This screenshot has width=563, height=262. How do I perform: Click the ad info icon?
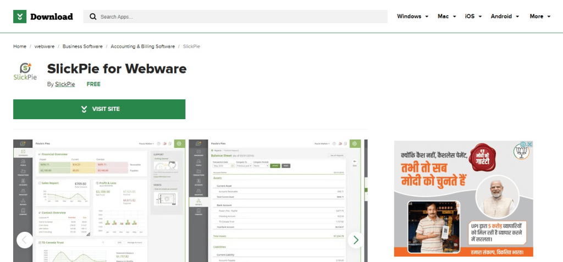click(524, 144)
